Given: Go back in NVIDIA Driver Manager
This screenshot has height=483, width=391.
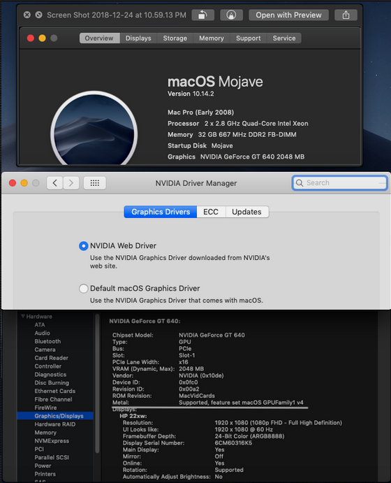Looking at the screenshot, I should pyautogui.click(x=54, y=183).
